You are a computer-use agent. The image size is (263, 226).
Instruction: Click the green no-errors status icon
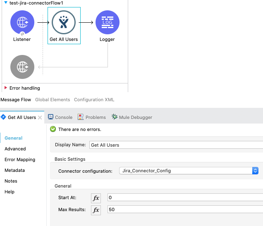pos(53,129)
